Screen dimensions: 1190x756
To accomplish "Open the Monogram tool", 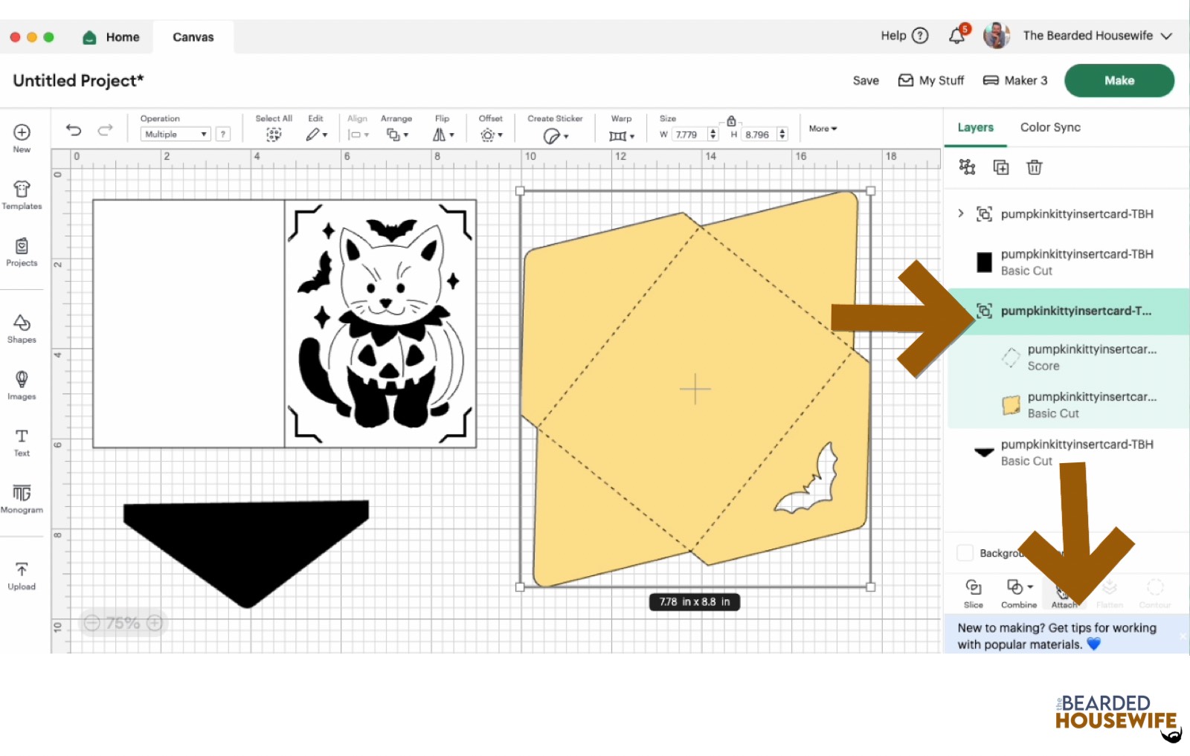I will 22,498.
